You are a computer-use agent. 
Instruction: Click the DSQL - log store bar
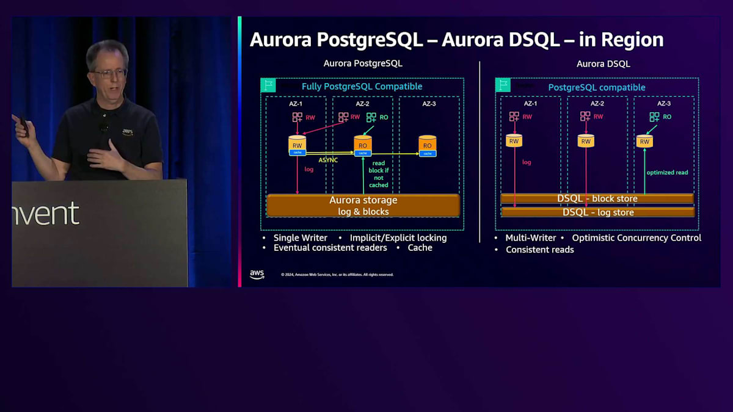[x=597, y=212]
